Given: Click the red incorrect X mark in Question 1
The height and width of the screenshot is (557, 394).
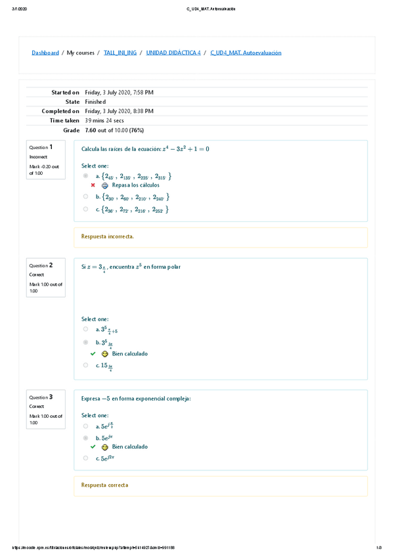Looking at the screenshot, I should coord(93,185).
